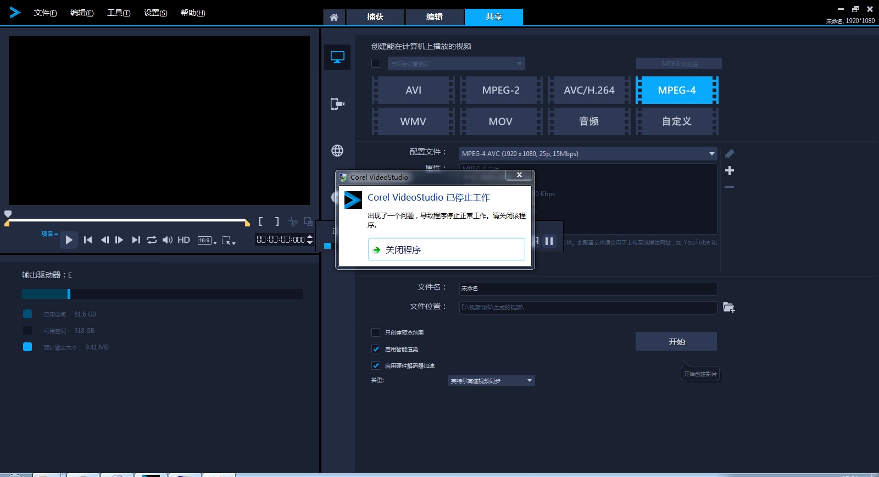Click the 文件名 input field

[x=588, y=289]
